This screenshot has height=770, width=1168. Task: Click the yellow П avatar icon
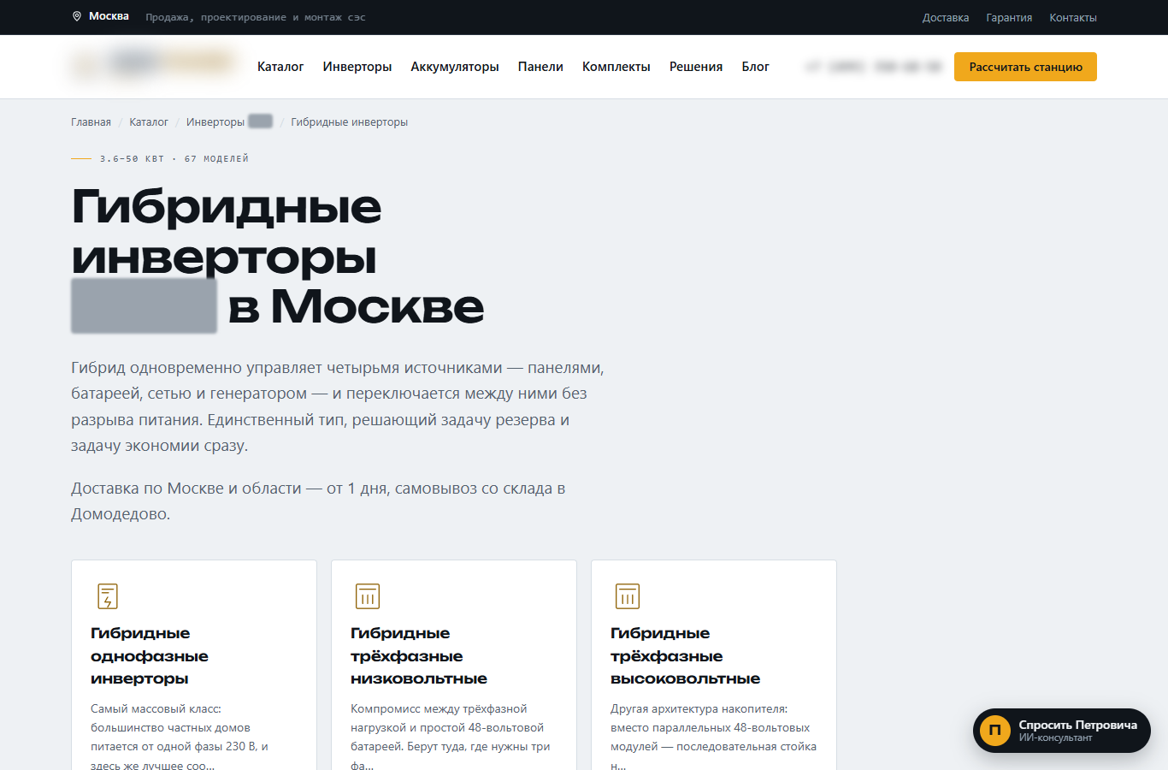tap(995, 731)
